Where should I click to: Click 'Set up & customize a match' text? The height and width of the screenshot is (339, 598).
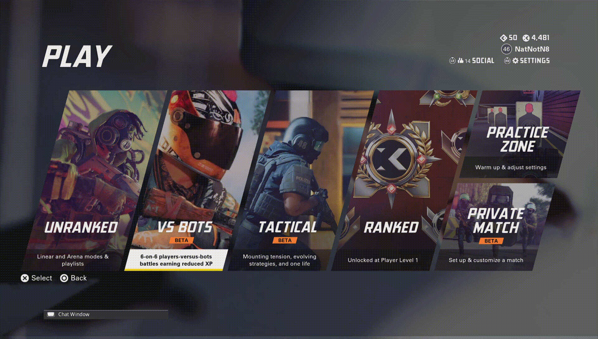(x=486, y=260)
